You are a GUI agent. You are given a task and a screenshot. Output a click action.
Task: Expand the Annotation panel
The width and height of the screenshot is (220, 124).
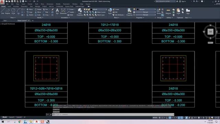pyautogui.click(x=65, y=18)
